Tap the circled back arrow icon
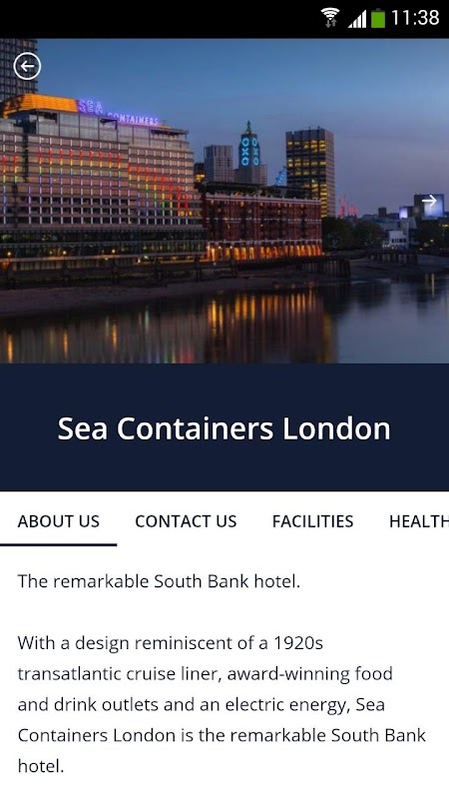This screenshot has width=449, height=799. (x=27, y=66)
